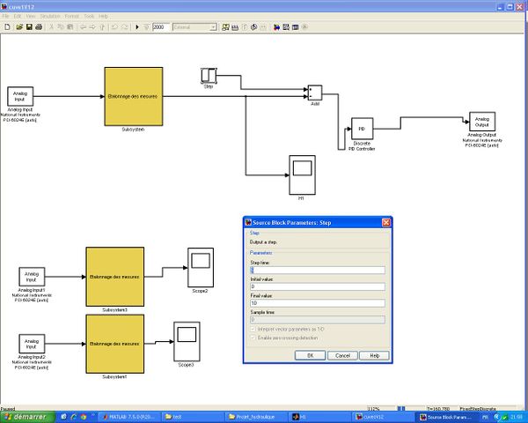Click the Final value input field
The width and height of the screenshot is (528, 423).
(x=318, y=303)
